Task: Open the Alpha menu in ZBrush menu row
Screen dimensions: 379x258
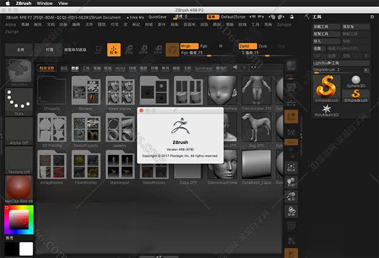Action: (10, 25)
